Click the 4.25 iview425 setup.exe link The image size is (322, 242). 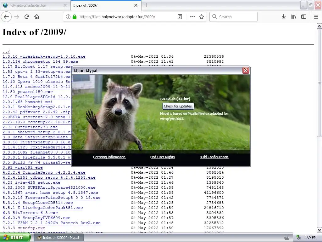(x=31, y=182)
